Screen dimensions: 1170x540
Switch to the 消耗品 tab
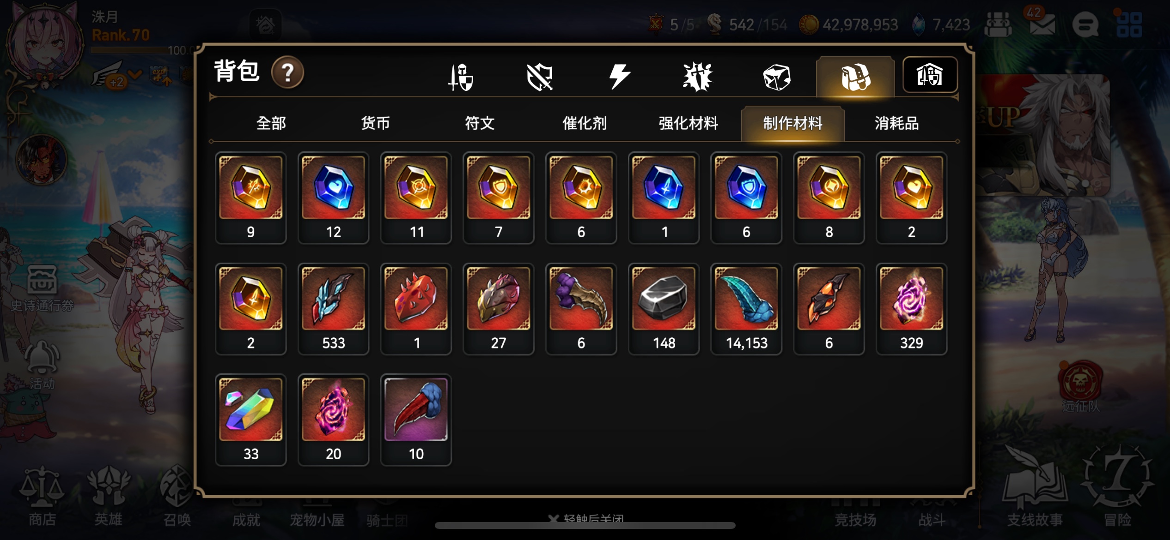[896, 123]
